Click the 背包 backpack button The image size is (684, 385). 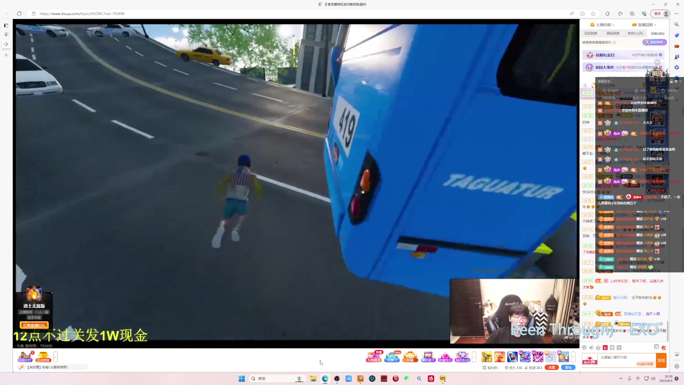click(x=568, y=368)
